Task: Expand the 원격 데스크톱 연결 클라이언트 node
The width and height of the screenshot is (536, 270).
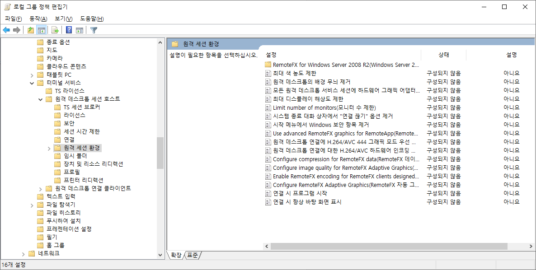Action: 40,189
